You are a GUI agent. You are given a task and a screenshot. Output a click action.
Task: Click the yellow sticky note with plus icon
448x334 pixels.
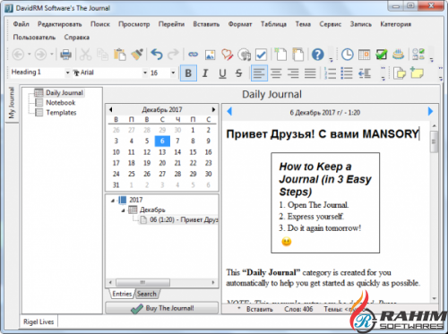click(x=417, y=73)
